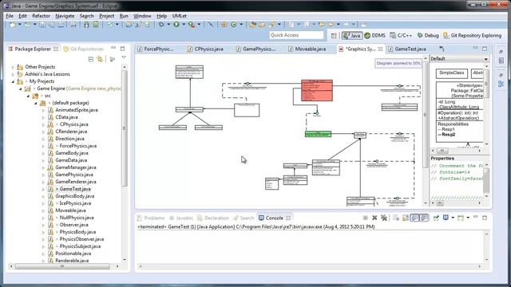Collapse the src folder node
Viewport: 511px width, 287px height.
click(x=28, y=96)
